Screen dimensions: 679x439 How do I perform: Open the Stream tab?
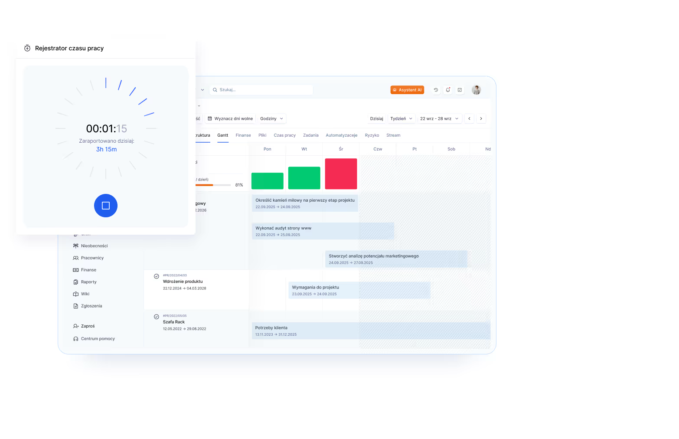click(393, 135)
